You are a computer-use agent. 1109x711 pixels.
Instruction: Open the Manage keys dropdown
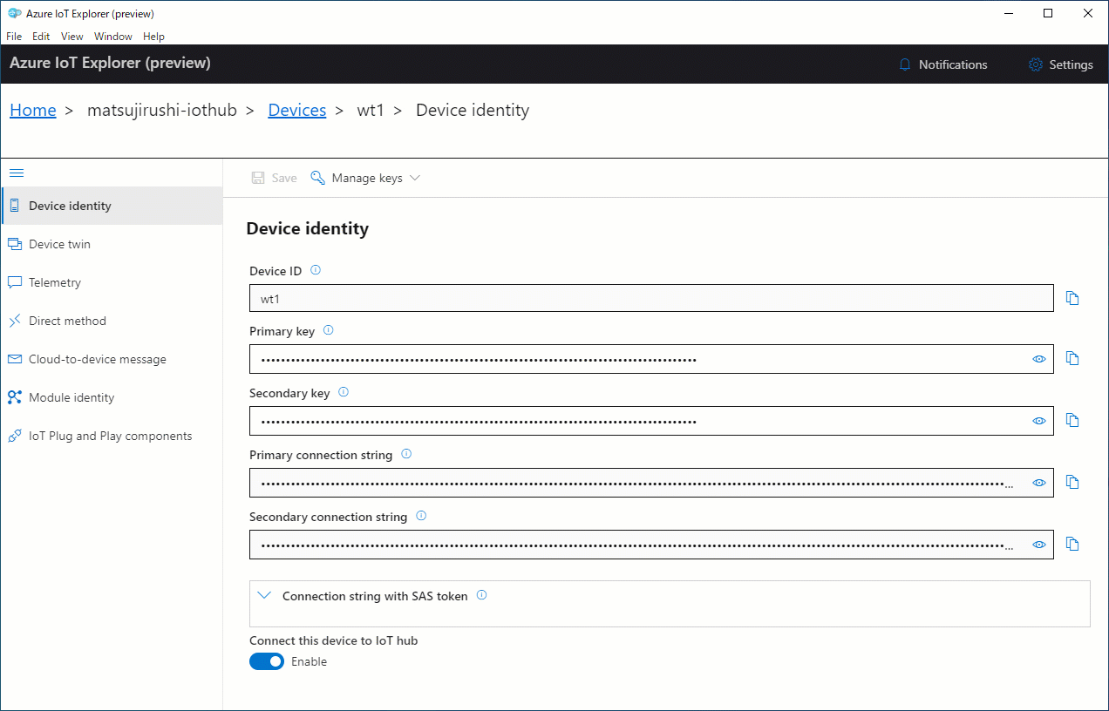(x=365, y=178)
